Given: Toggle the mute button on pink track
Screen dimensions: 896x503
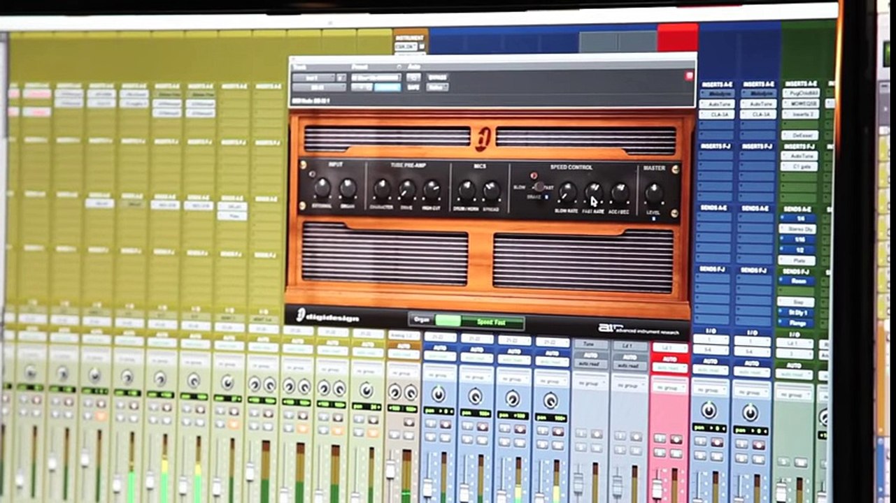Looking at the screenshot, I should tap(676, 455).
